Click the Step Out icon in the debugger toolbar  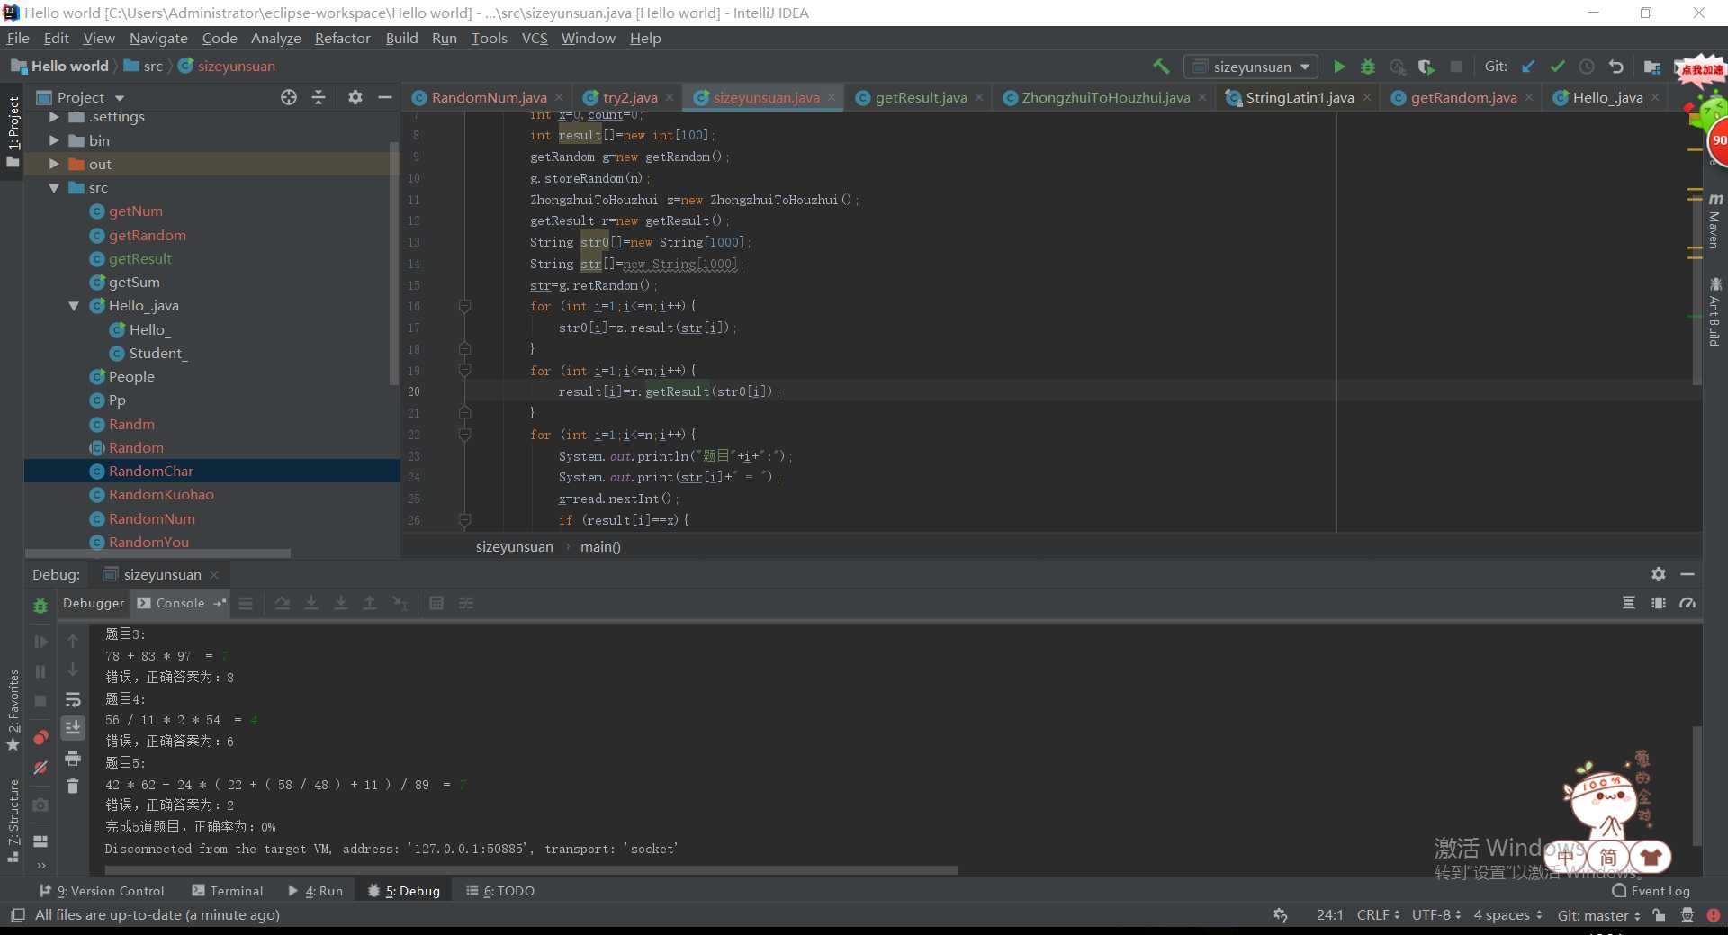tap(369, 603)
